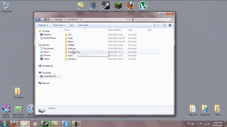Select Homegroup in the navigation pane
The image size is (227, 127).
pos(47,66)
